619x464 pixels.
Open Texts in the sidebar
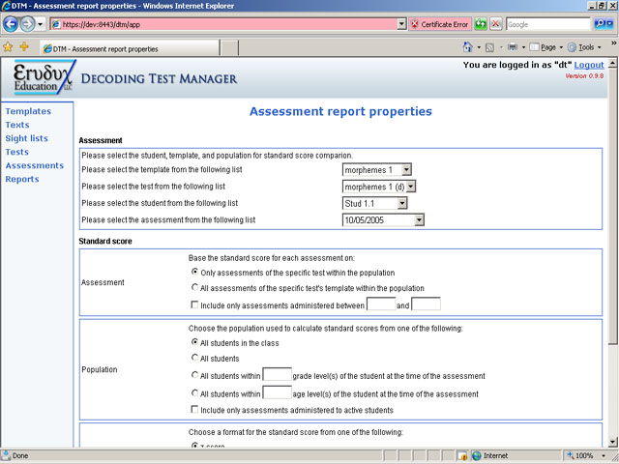click(17, 125)
